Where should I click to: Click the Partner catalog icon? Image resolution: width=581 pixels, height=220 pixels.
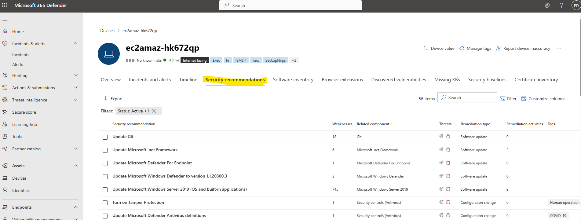coord(5,149)
